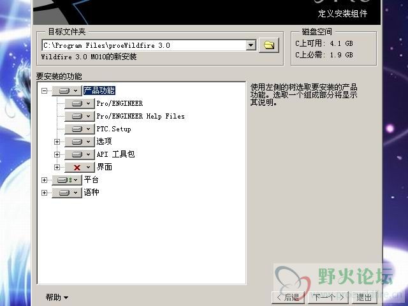This screenshot has width=408, height=306.
Task: Select Pro/ENGINEER Help Files row
Action: click(x=140, y=116)
